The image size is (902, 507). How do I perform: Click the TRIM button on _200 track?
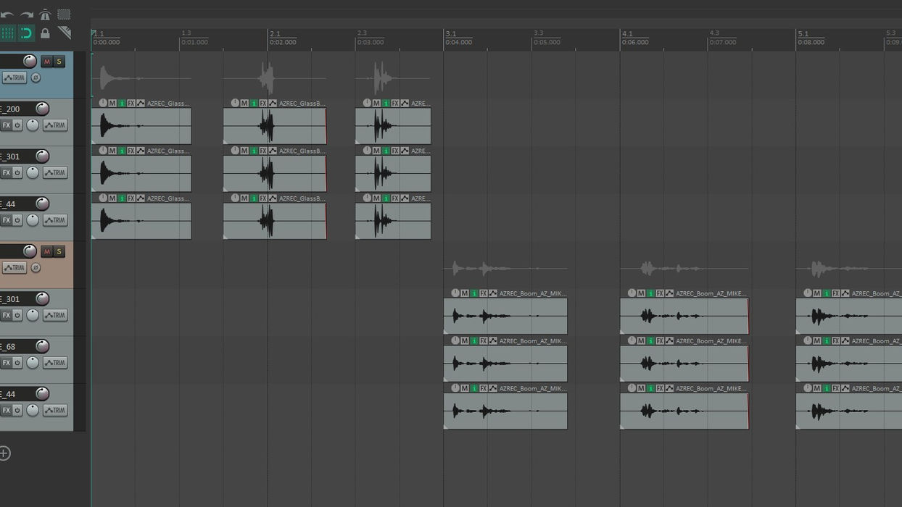(55, 125)
